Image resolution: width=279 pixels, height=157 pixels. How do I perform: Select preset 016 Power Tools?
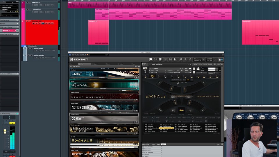click(x=196, y=126)
